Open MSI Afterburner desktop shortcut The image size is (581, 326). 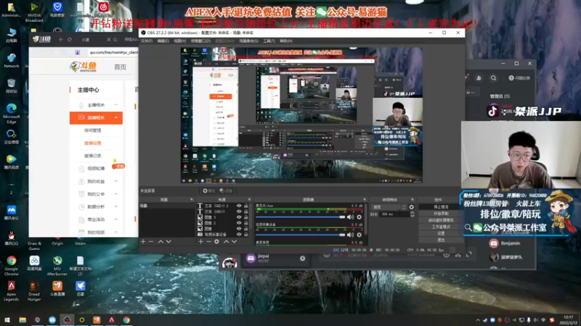[x=57, y=266]
